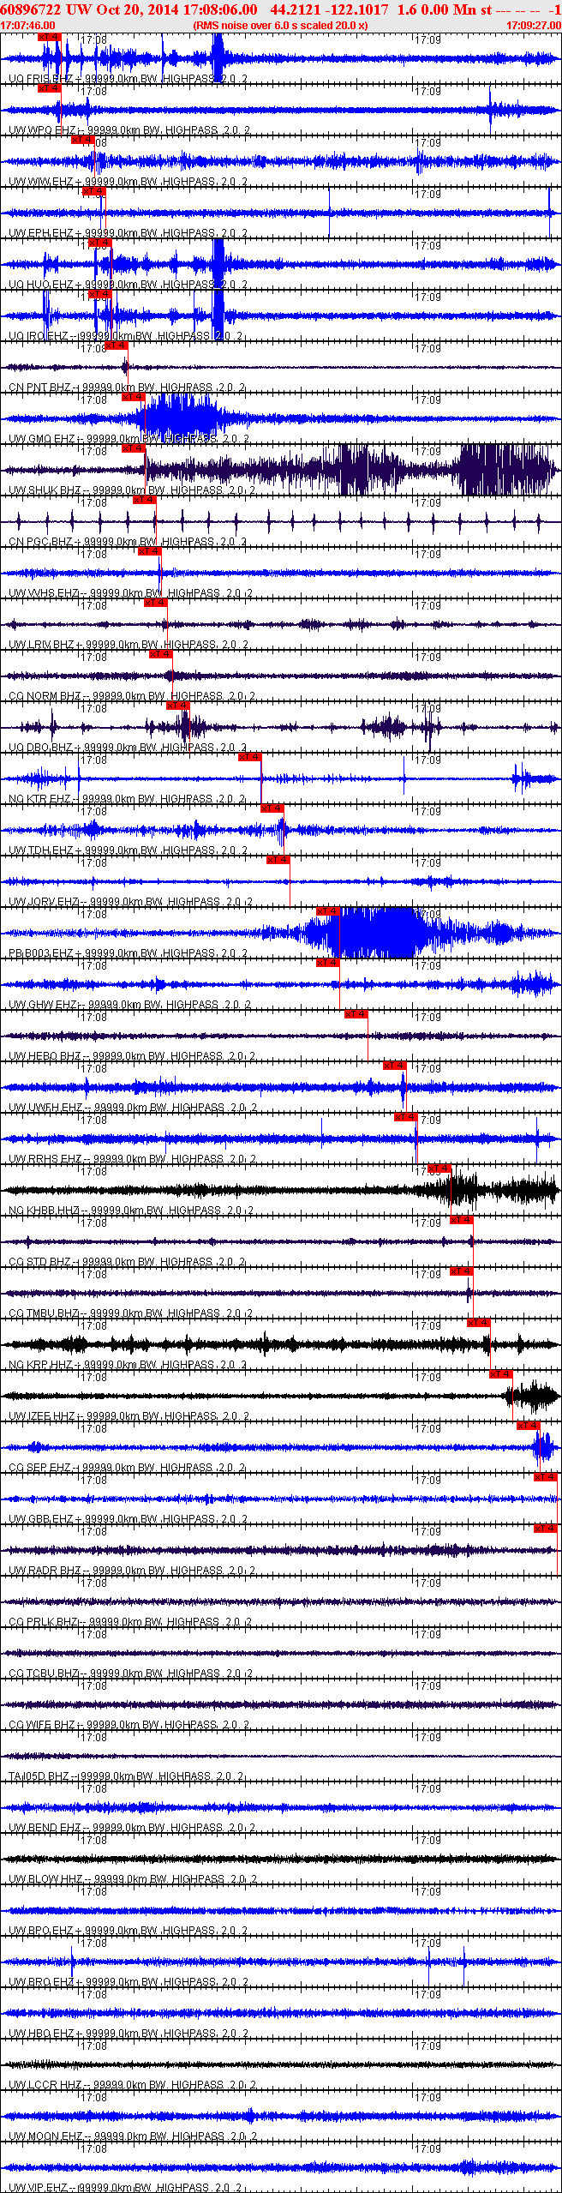Select the red pick marker on UW HEBO trace
562x2193 pixels.
click(x=356, y=1014)
